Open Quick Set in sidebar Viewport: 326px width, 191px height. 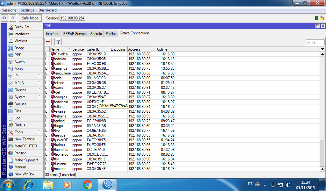click(x=25, y=27)
